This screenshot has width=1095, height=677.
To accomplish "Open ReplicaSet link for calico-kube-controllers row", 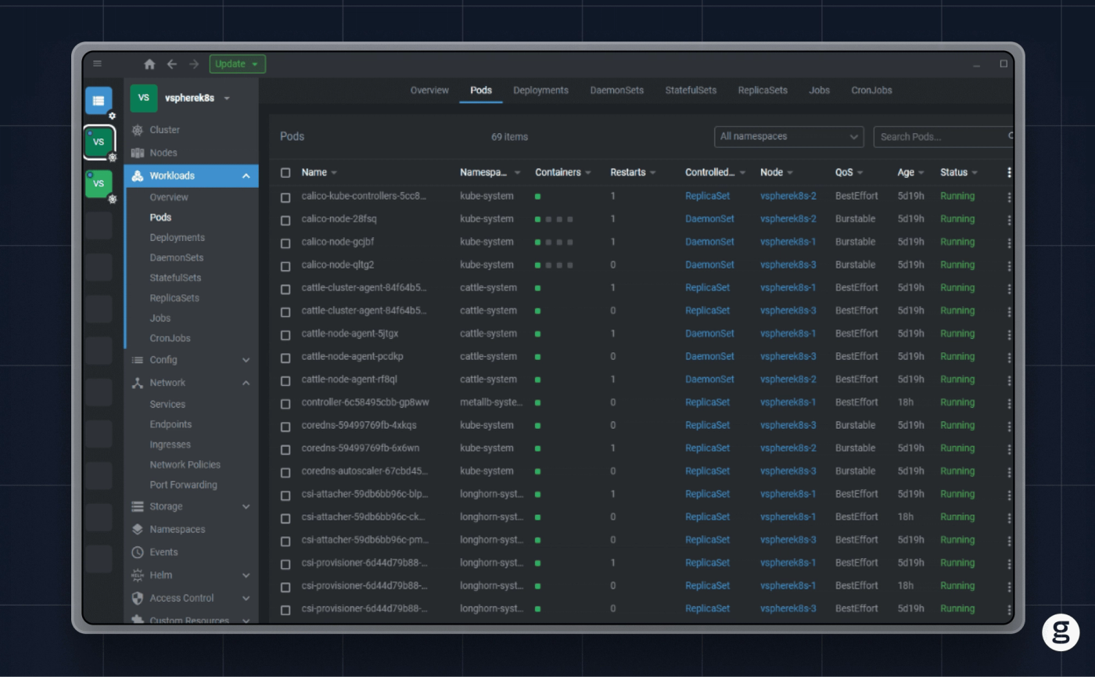I will click(x=707, y=196).
